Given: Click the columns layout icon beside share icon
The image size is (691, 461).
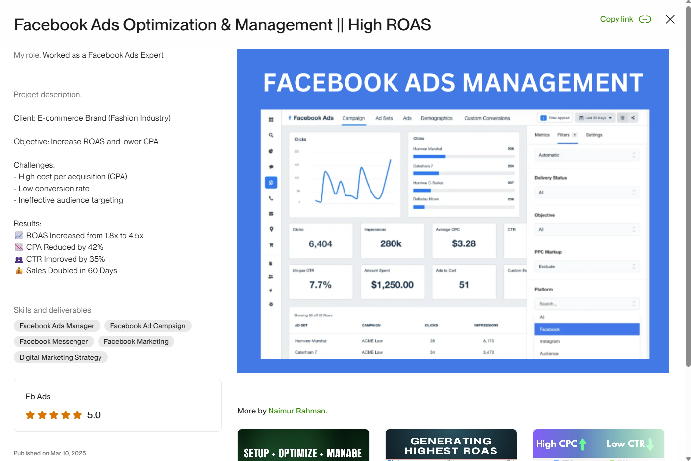Looking at the screenshot, I should pos(622,118).
